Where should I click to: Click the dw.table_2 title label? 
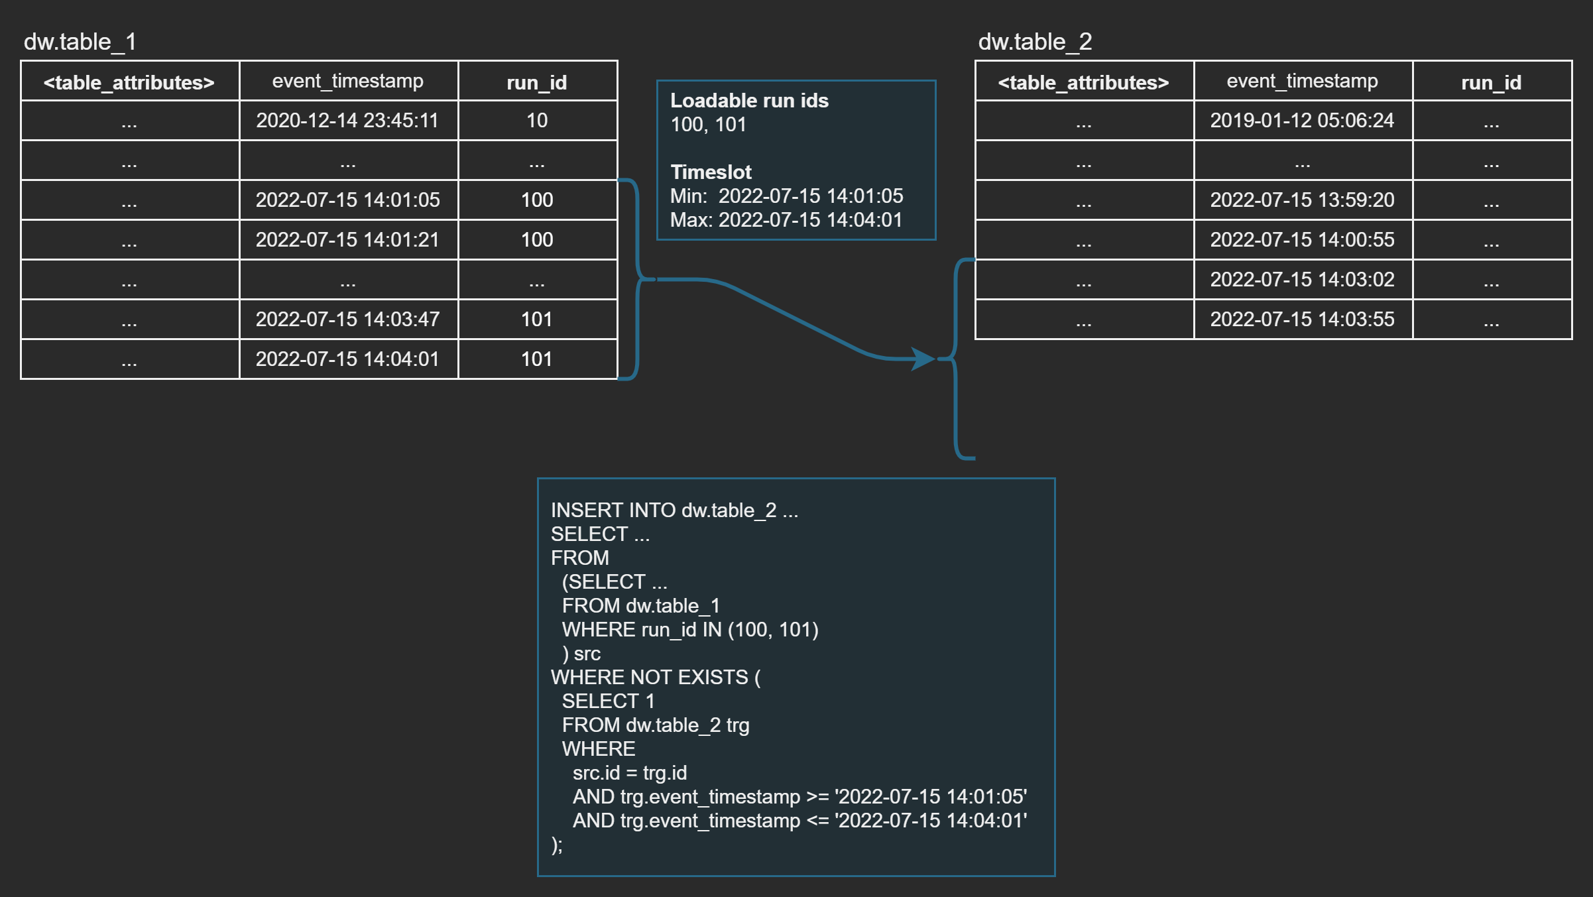click(1034, 41)
